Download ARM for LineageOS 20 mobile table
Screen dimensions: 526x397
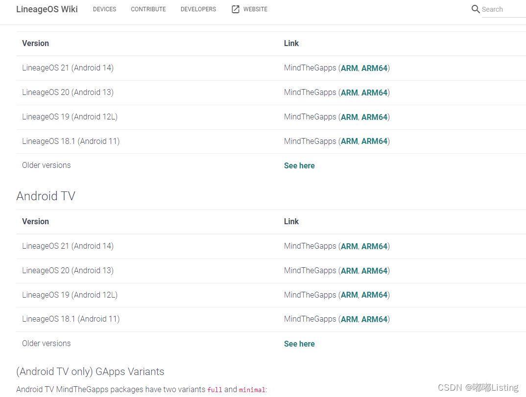click(x=349, y=93)
